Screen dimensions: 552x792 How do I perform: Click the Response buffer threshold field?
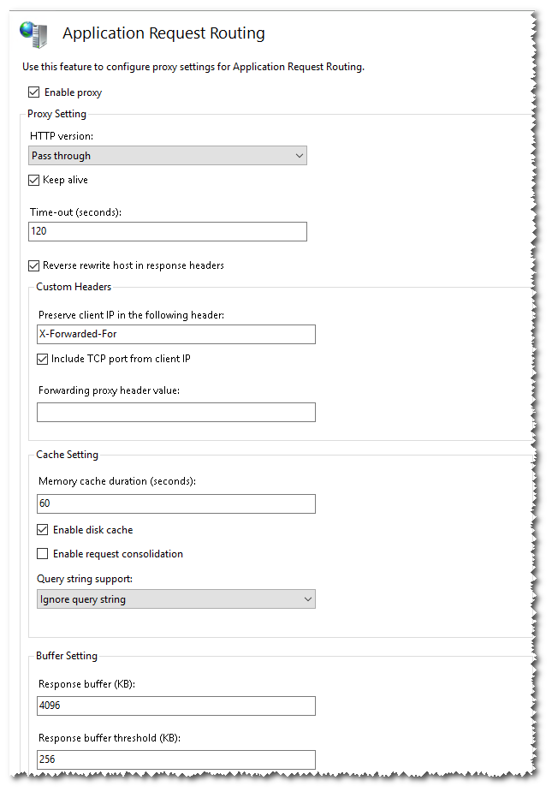[175, 759]
